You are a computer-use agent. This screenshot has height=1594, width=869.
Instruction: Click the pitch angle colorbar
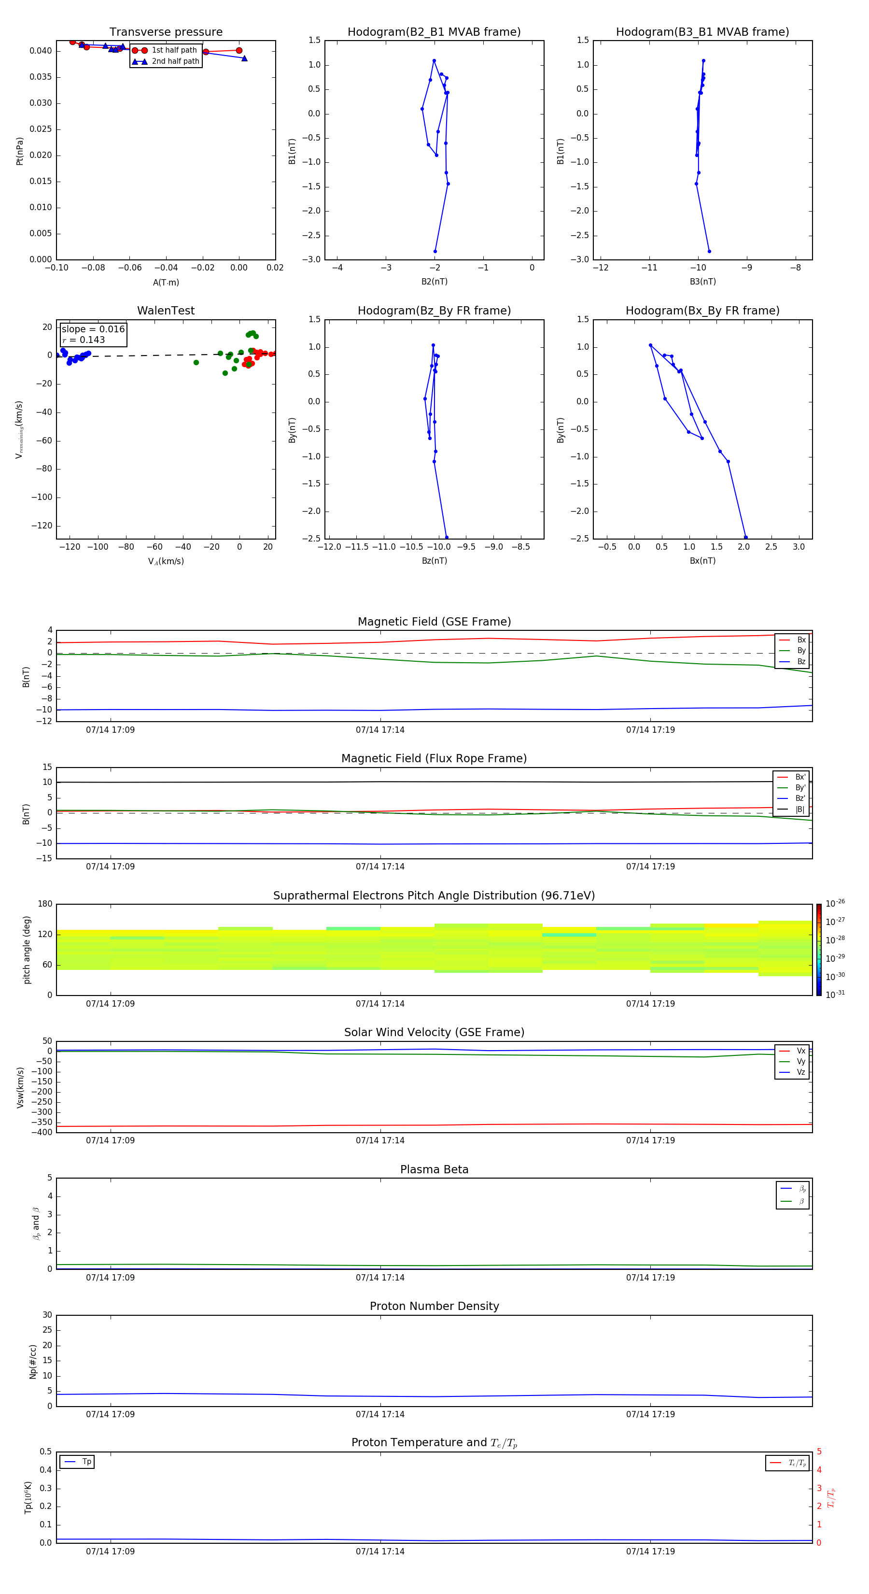[x=819, y=950]
